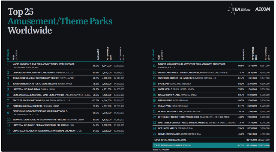This screenshot has height=152, width=276.
Task: Click the 'Top 25 Total Attendance 2020' label
Action: pos(170,140)
